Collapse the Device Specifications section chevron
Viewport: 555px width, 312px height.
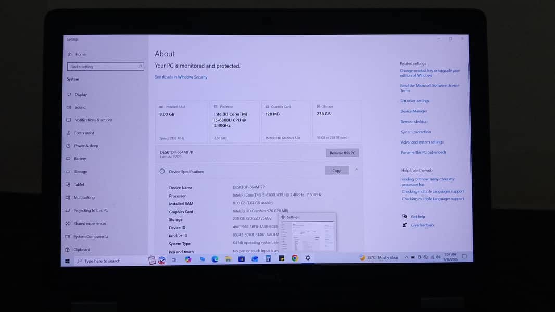[x=357, y=170]
